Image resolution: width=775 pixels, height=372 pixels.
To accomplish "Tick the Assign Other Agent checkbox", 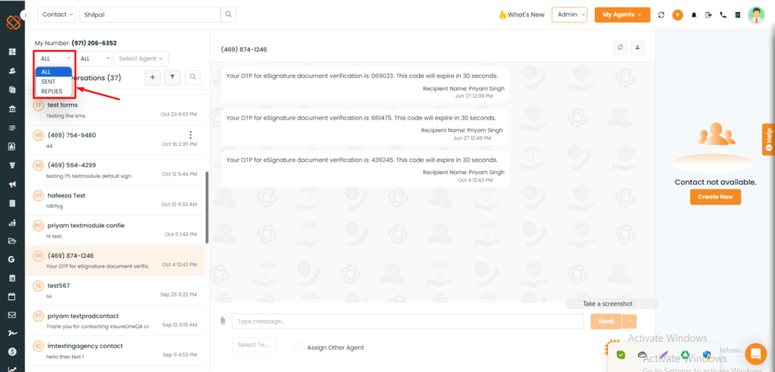I will tap(298, 347).
